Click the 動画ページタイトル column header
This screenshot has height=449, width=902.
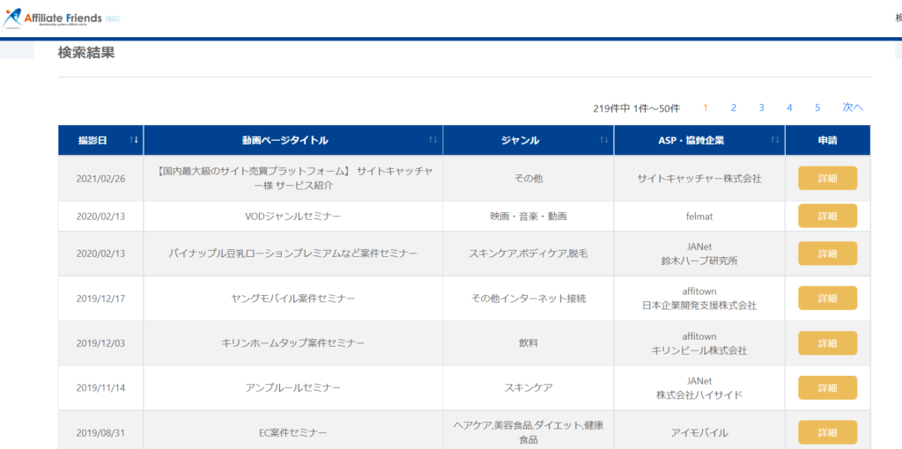[293, 140]
